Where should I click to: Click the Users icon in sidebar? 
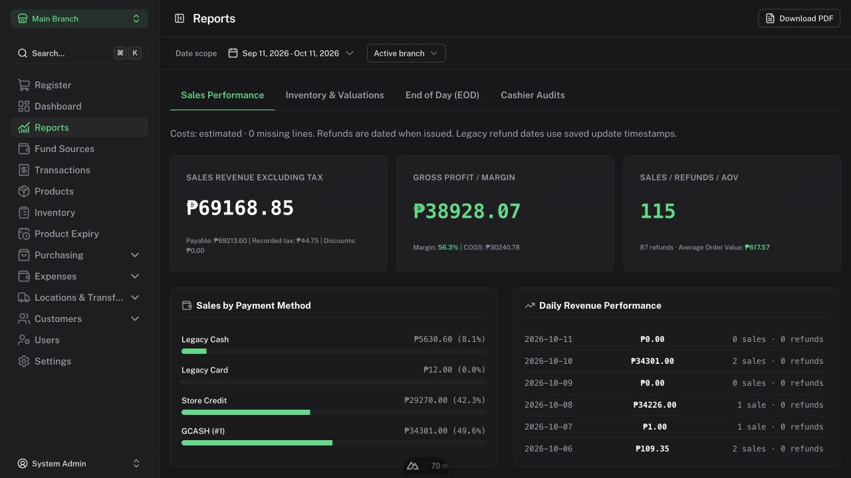click(24, 340)
